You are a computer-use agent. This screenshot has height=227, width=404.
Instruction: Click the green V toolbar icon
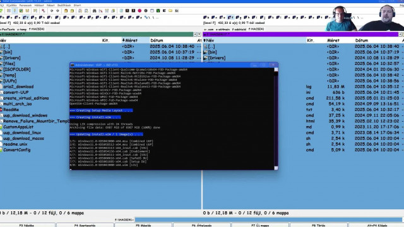click(x=158, y=11)
